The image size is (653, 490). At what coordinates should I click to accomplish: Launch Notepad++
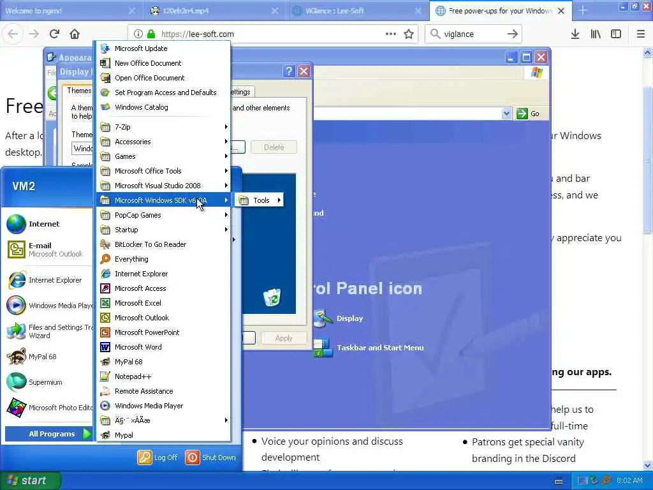point(163,376)
